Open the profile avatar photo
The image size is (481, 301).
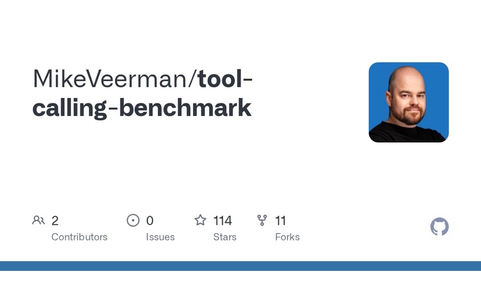coord(409,102)
